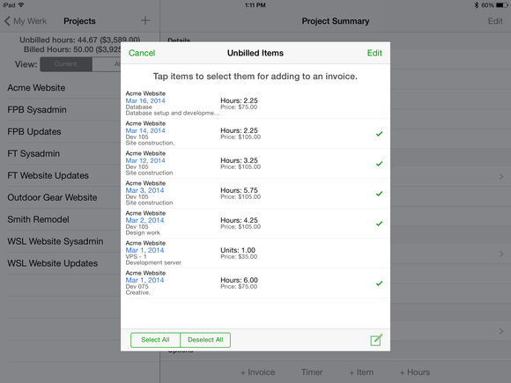Tap the battery icon in the status bar
511x383 pixels.
[x=501, y=5]
